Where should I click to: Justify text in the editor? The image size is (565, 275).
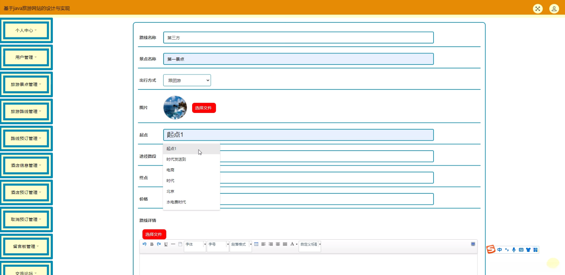click(x=285, y=244)
